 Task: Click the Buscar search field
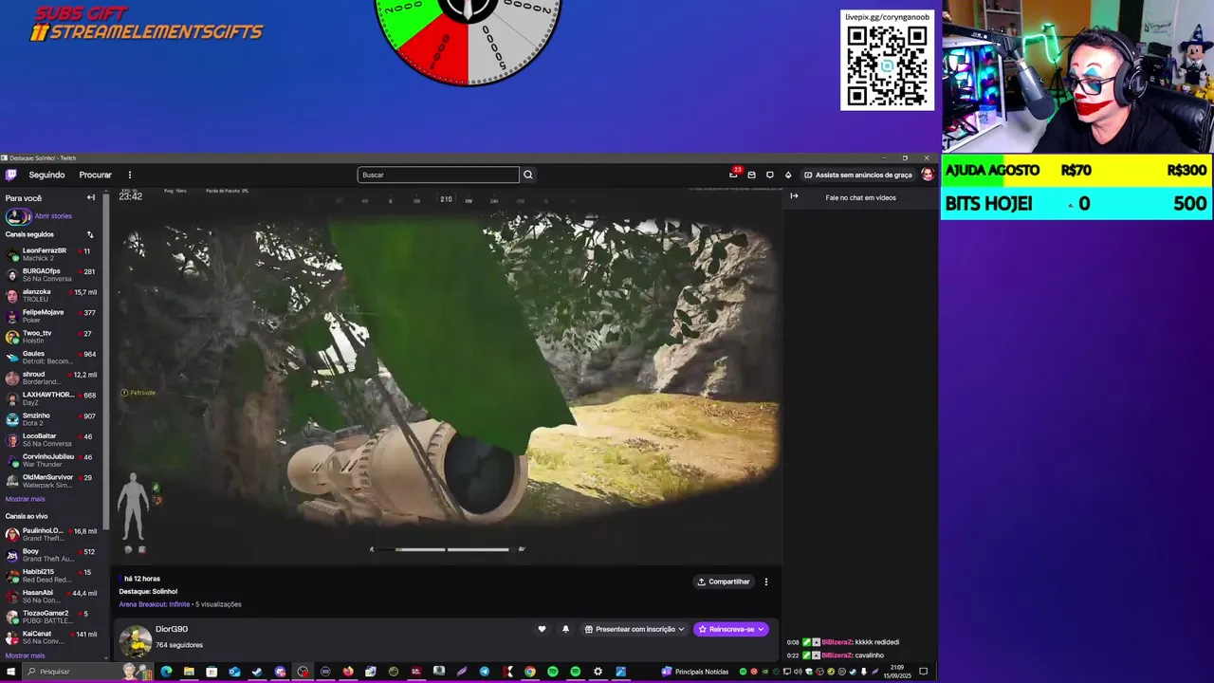point(438,175)
